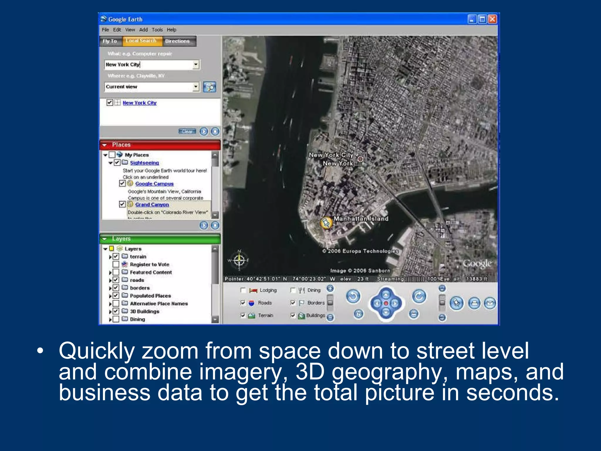Select the Local Search tab
Viewport: 601px width, 451px height.
pos(142,41)
